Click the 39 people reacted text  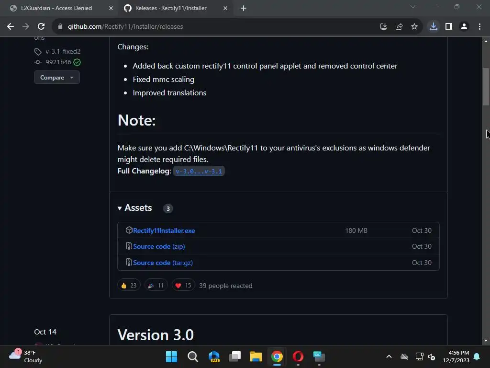click(226, 286)
